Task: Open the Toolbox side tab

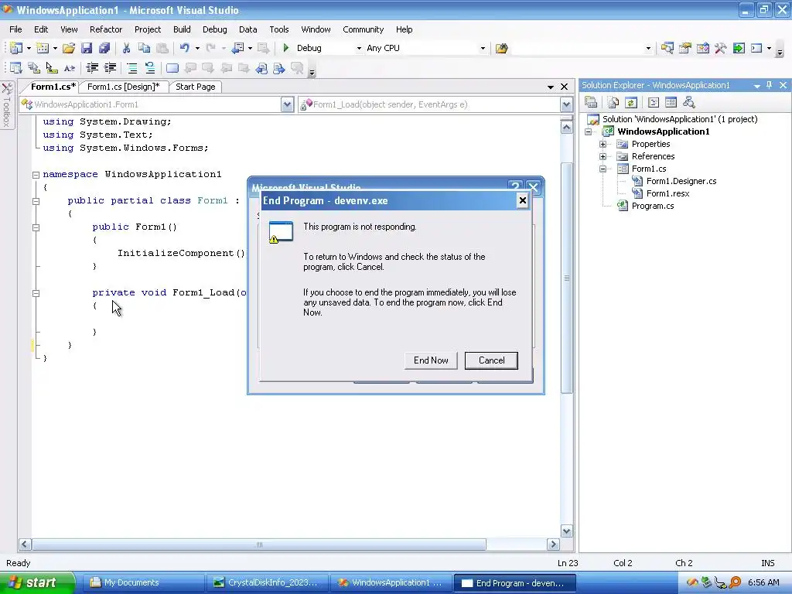Action: click(x=7, y=105)
